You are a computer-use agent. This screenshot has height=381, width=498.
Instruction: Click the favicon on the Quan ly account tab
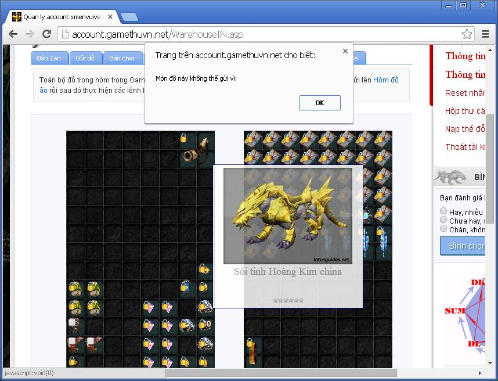pos(16,17)
